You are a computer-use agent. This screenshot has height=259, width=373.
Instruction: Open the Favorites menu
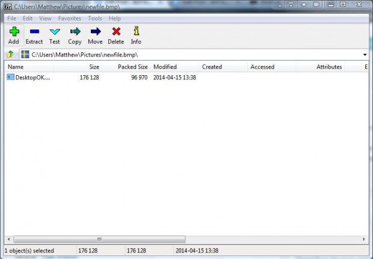pos(69,18)
